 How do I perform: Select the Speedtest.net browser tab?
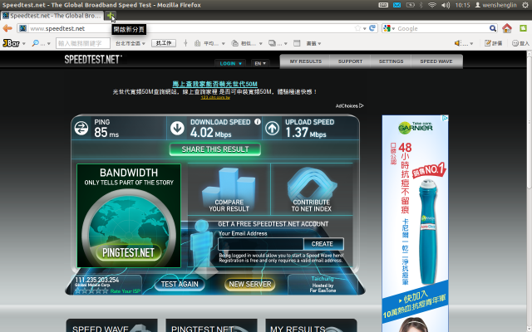pos(52,16)
